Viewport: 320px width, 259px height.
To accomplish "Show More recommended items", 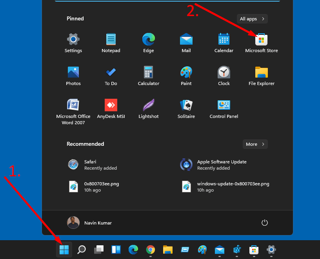I will coord(255,144).
